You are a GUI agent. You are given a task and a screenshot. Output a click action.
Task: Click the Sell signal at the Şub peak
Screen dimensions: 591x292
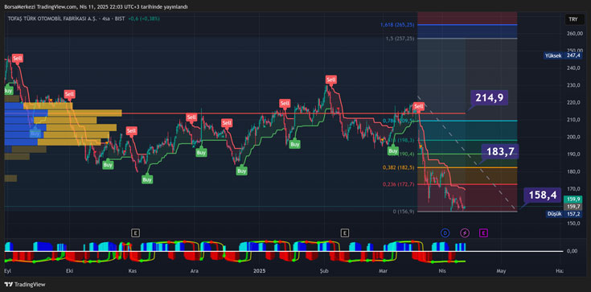[x=331, y=80]
